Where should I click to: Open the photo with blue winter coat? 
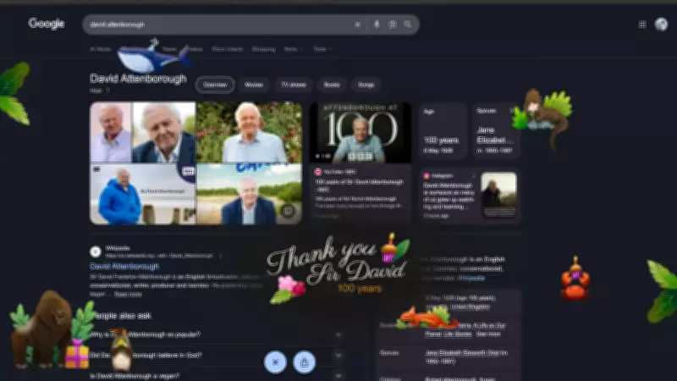pos(142,194)
